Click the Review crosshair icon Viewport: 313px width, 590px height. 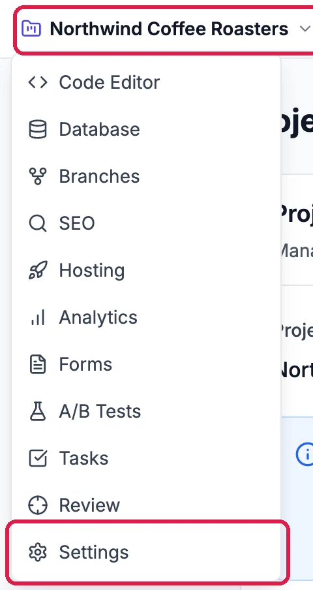(x=38, y=505)
